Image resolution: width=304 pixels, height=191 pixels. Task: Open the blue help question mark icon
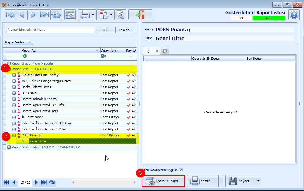click(x=294, y=15)
